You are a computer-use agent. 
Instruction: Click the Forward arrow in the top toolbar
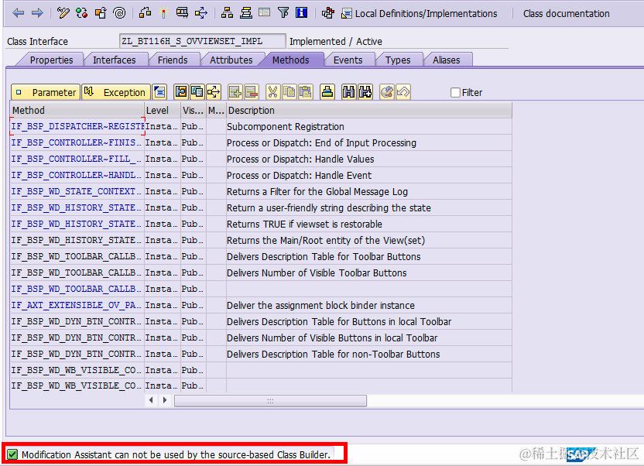[37, 13]
